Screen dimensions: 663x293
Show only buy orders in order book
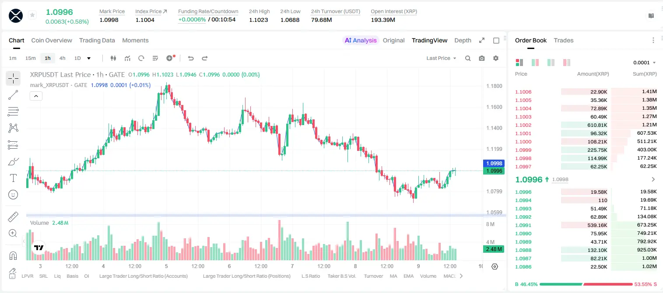click(x=551, y=63)
